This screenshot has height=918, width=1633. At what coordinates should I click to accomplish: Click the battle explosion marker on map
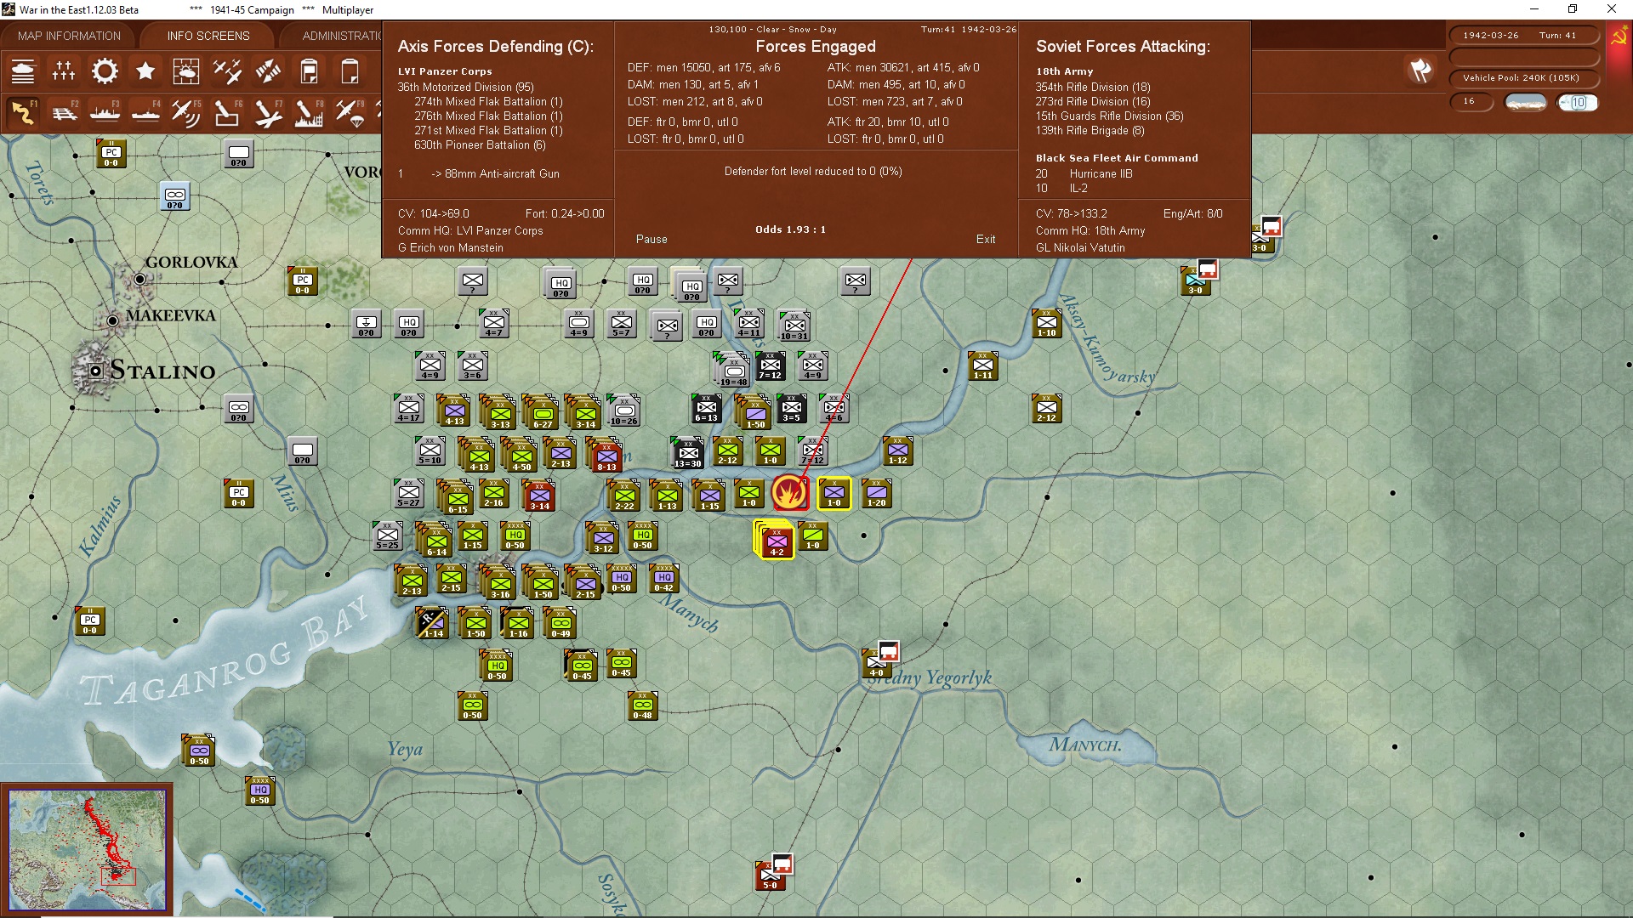tap(789, 492)
